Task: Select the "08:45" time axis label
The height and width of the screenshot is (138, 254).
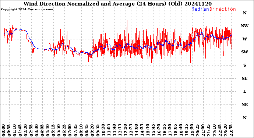Action: coord(87,130)
